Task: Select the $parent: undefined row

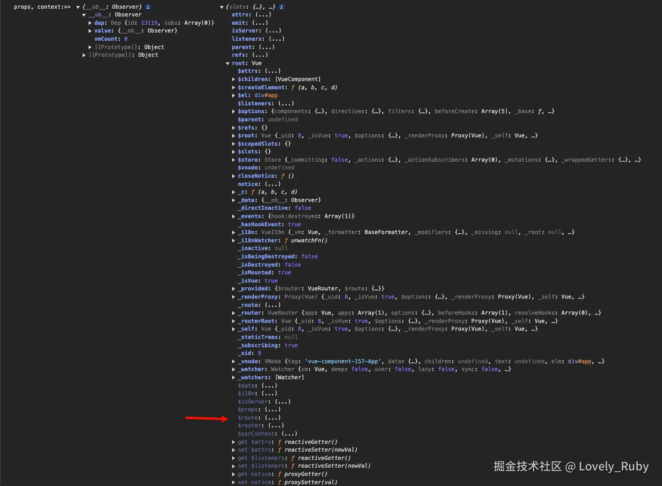Action: click(x=267, y=120)
